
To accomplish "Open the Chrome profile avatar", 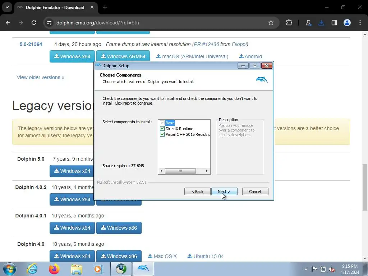I will [x=347, y=23].
